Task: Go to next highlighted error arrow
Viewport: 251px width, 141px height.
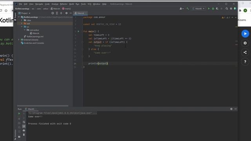Action: point(236,17)
